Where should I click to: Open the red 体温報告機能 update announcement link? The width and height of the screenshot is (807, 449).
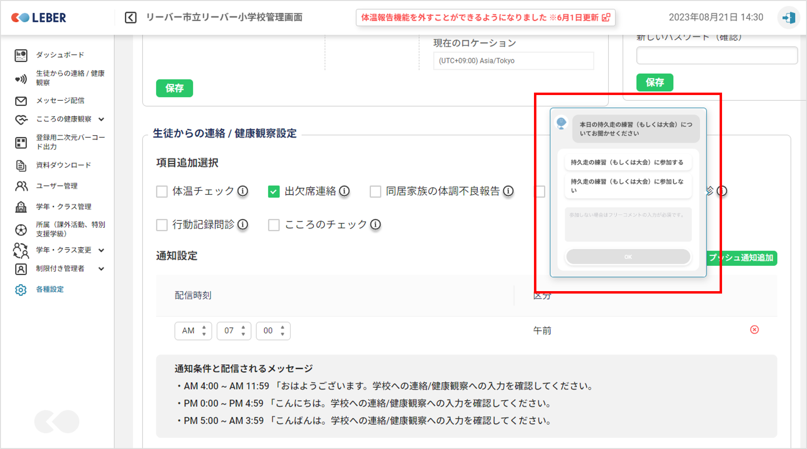[x=485, y=18]
